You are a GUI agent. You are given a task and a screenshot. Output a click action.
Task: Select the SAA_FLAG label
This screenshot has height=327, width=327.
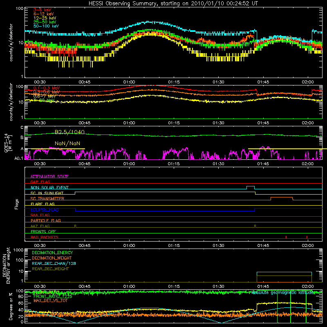coord(40,215)
